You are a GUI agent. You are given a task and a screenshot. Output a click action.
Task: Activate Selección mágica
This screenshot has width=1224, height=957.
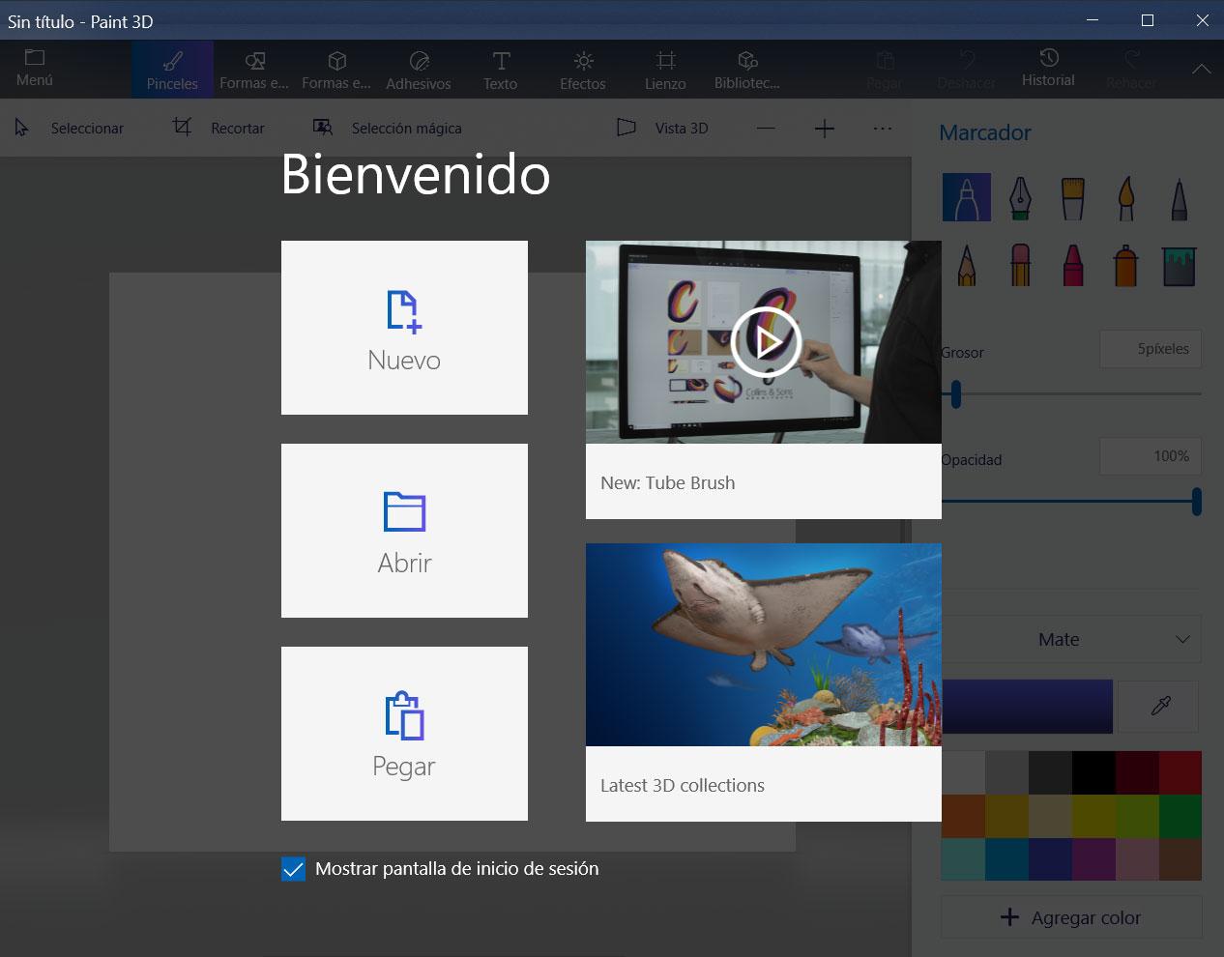coord(388,128)
